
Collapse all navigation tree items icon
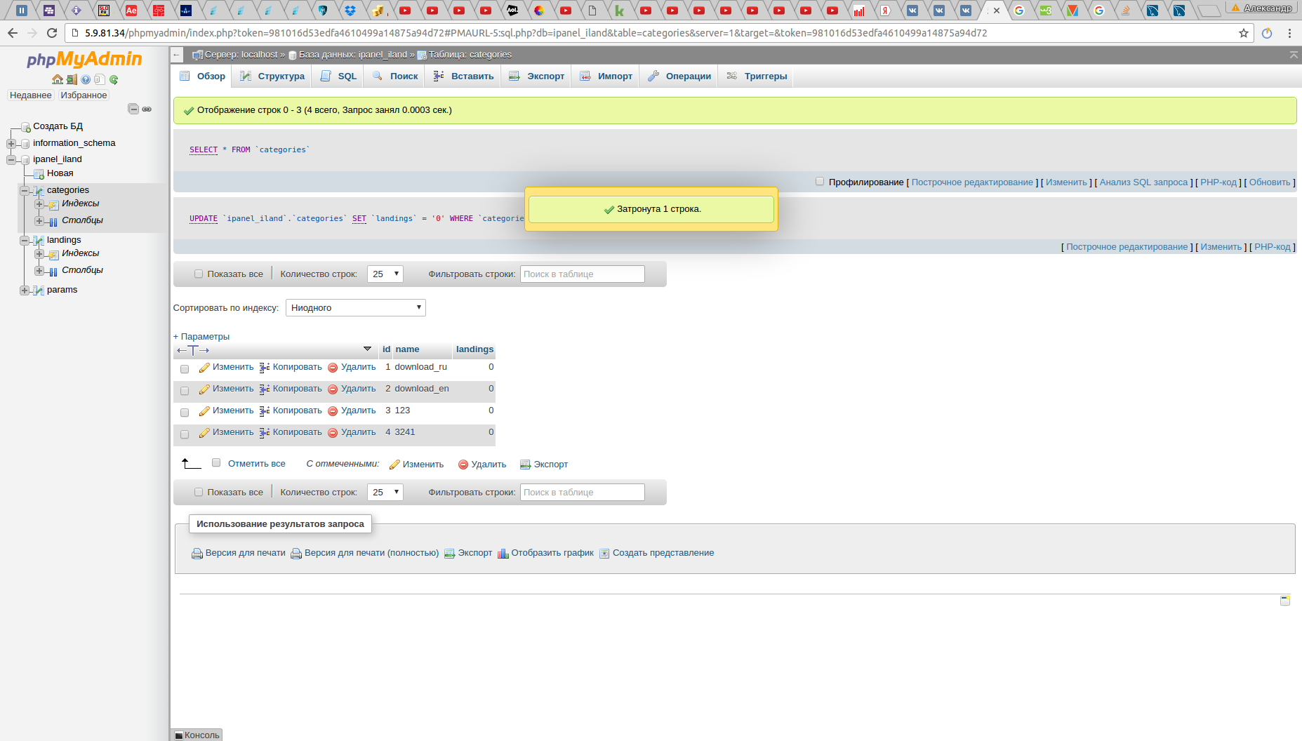133,109
